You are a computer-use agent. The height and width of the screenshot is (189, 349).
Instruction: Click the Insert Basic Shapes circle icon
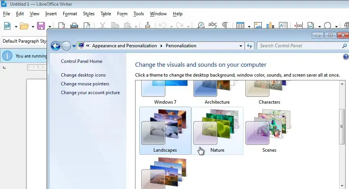pos(328,26)
